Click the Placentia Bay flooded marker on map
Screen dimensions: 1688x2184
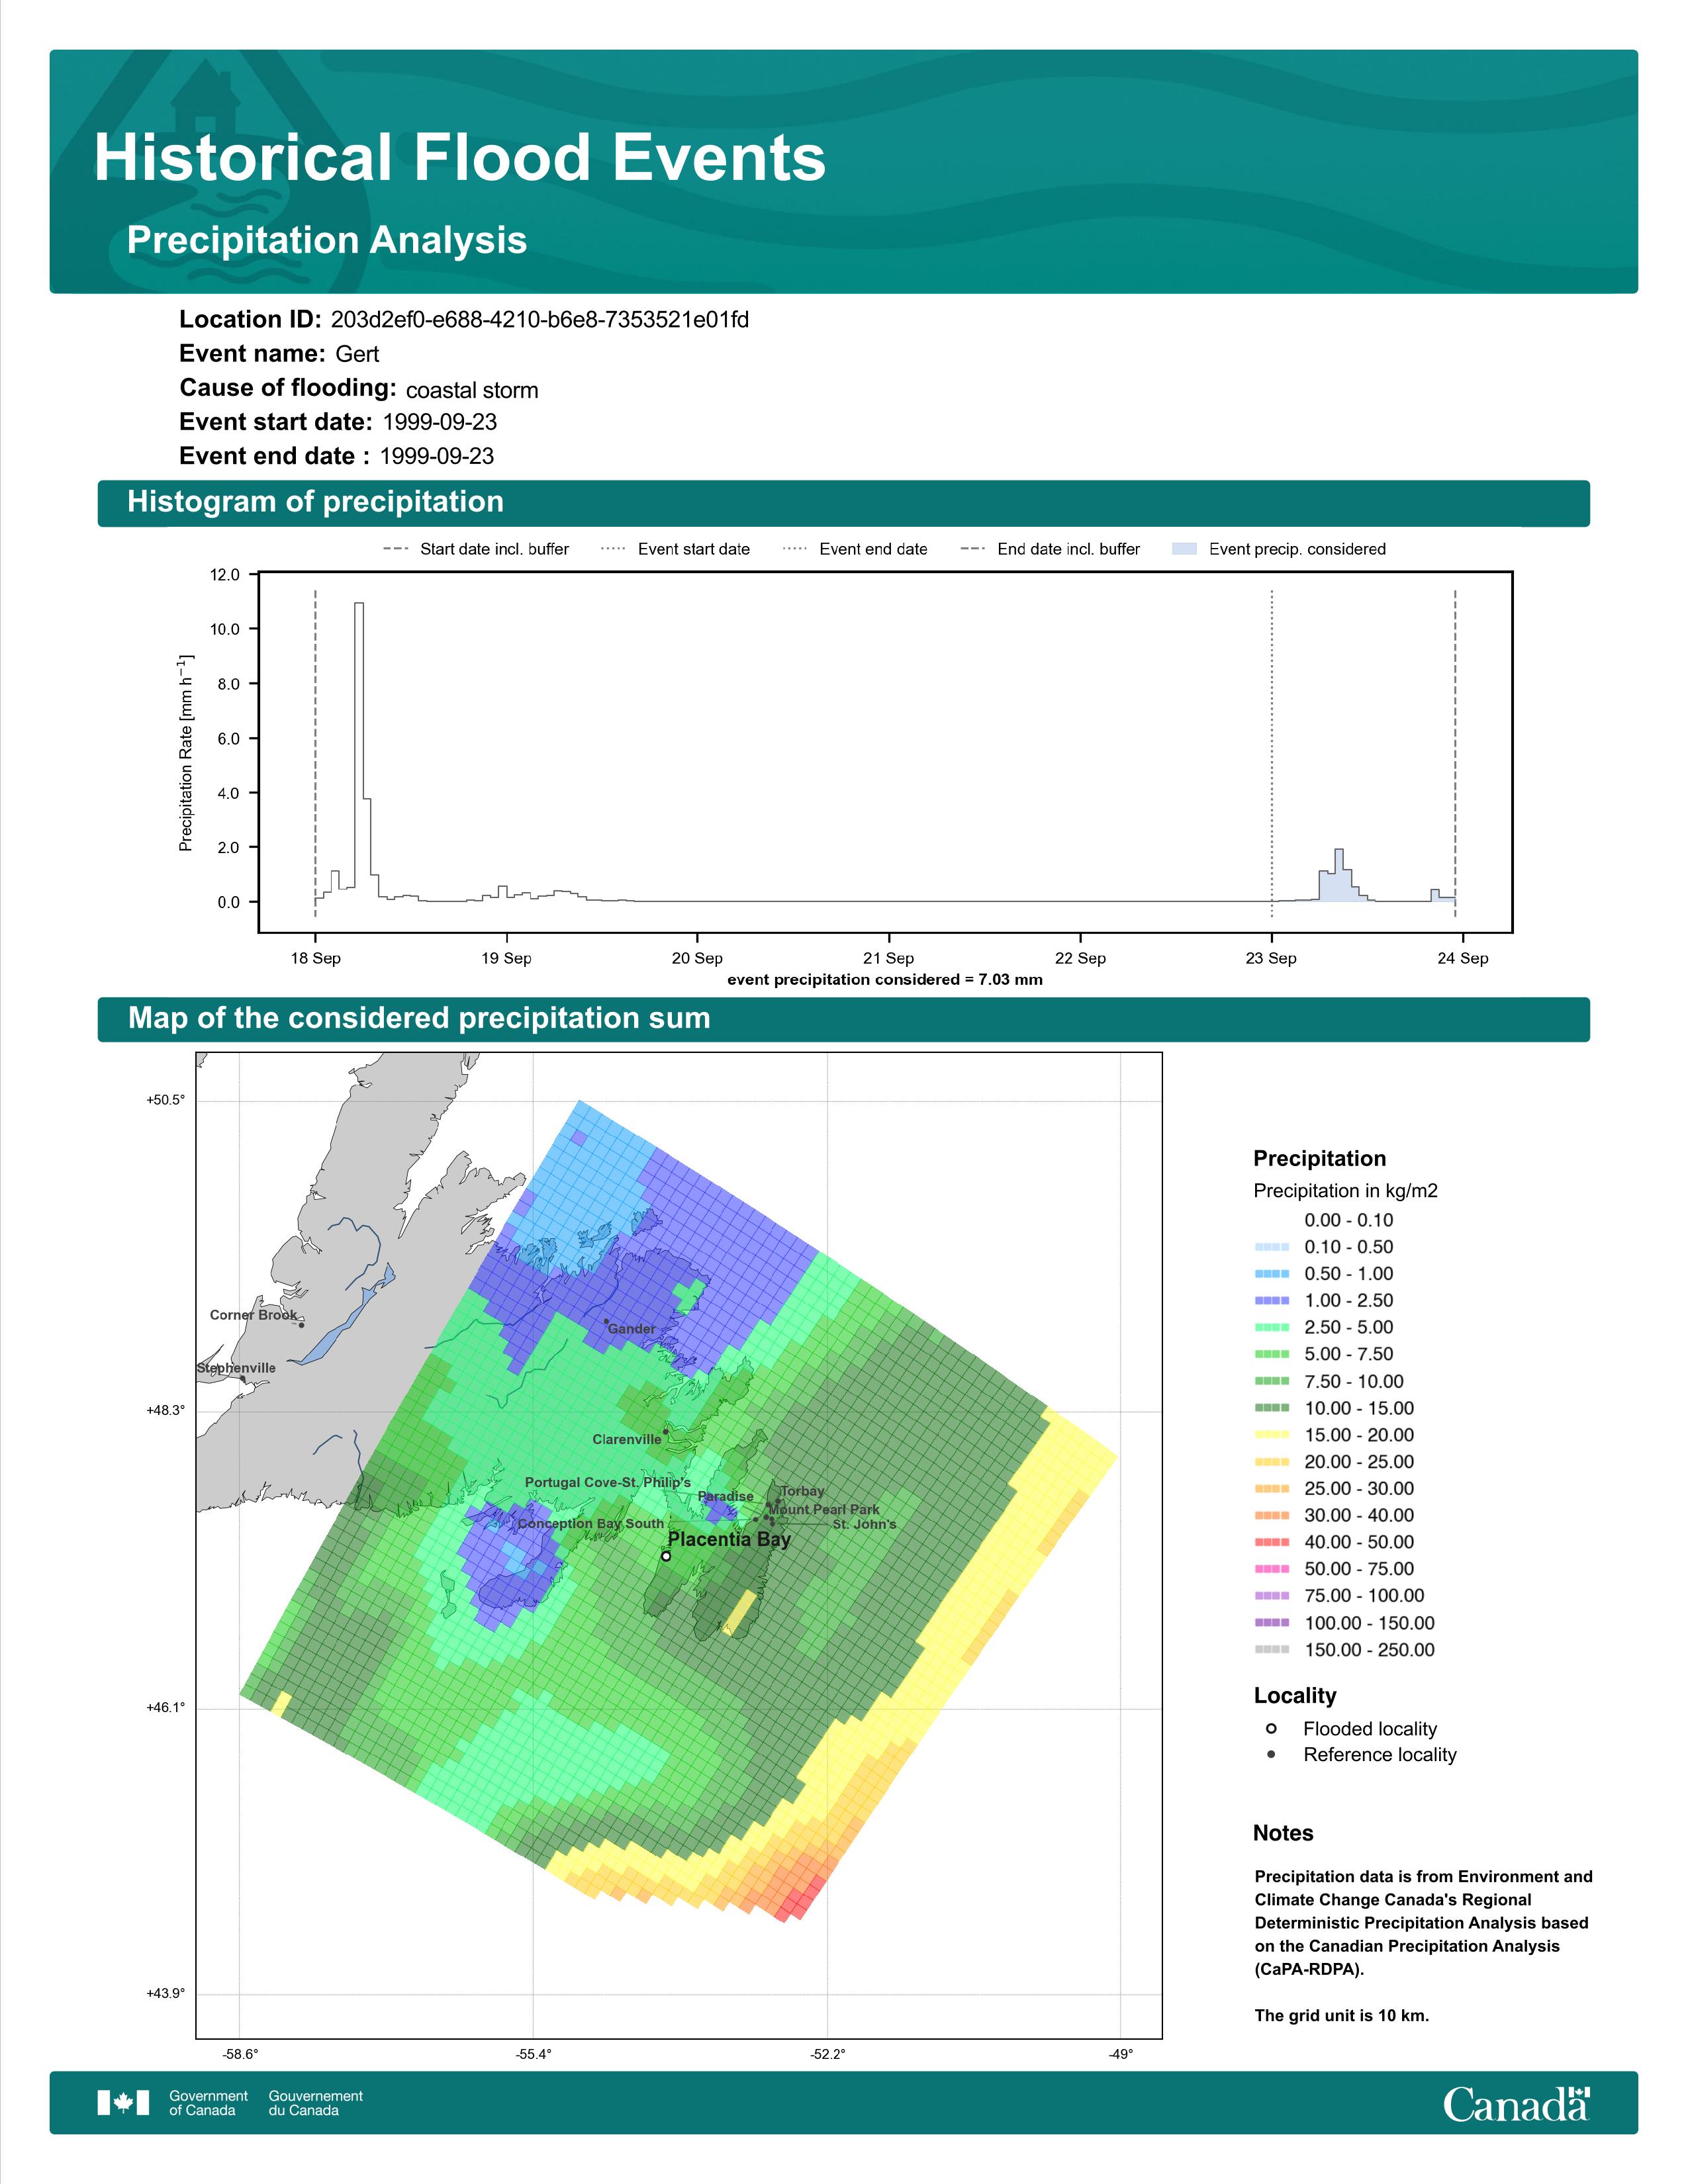(666, 1556)
